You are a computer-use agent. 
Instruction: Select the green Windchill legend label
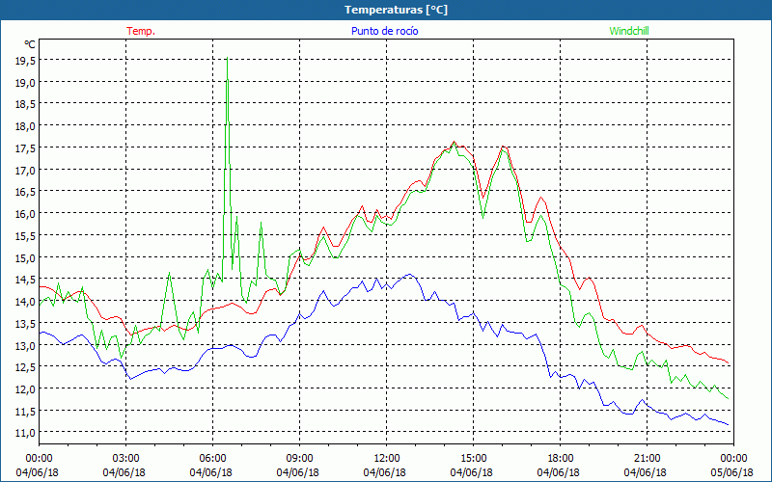click(x=629, y=31)
